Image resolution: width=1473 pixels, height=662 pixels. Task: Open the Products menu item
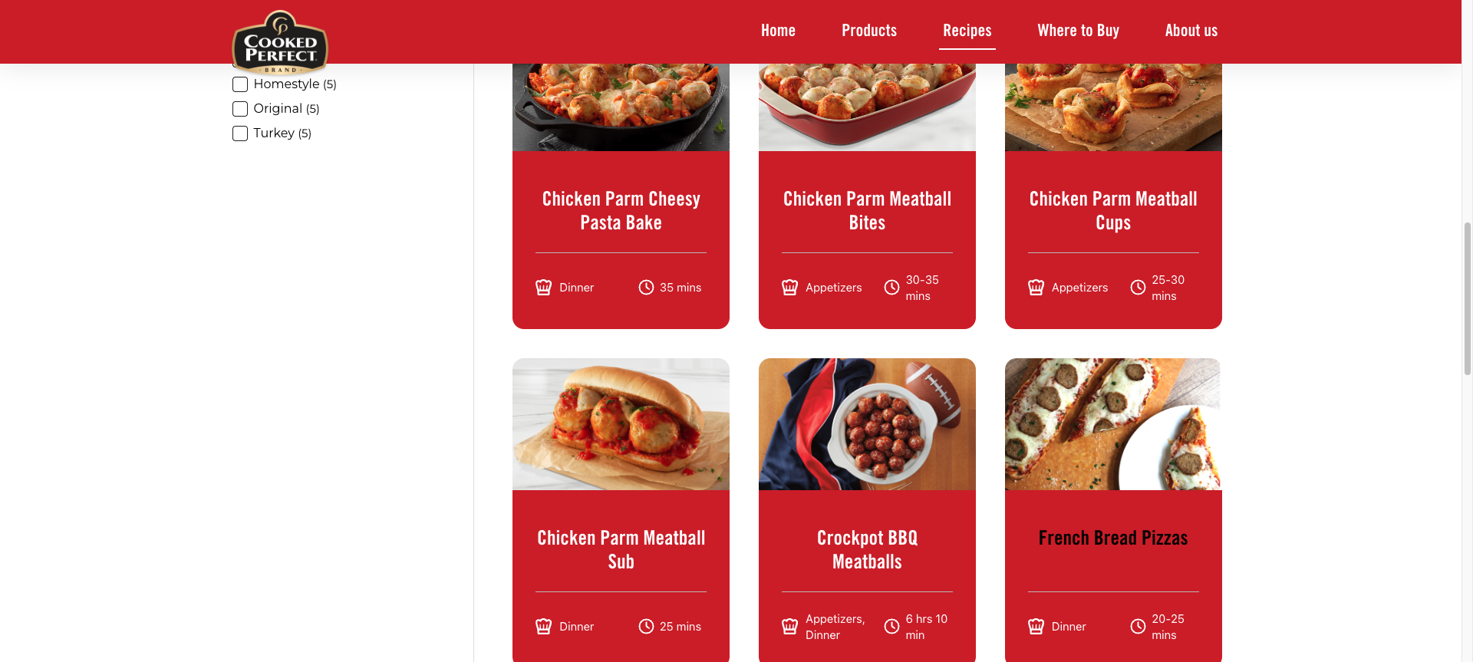point(869,31)
